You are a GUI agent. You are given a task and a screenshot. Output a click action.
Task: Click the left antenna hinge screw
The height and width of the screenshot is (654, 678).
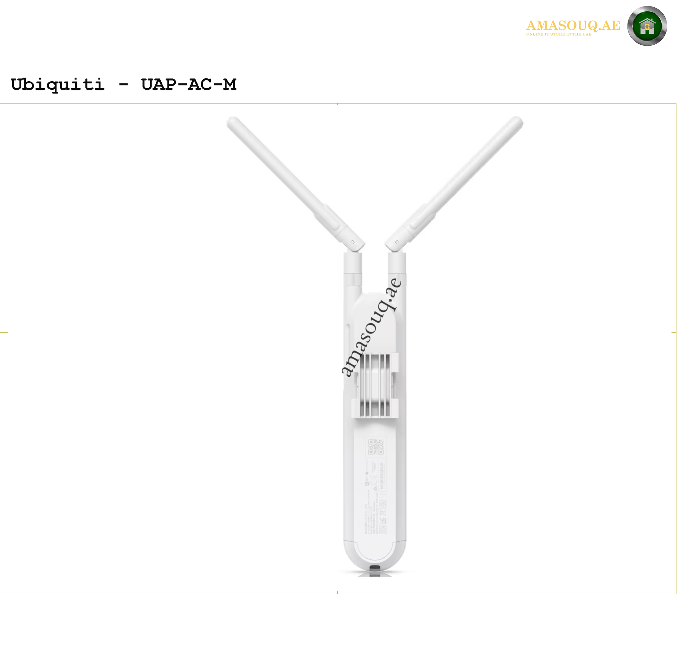click(x=353, y=242)
